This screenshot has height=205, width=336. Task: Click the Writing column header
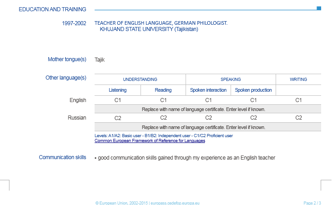coord(298,79)
